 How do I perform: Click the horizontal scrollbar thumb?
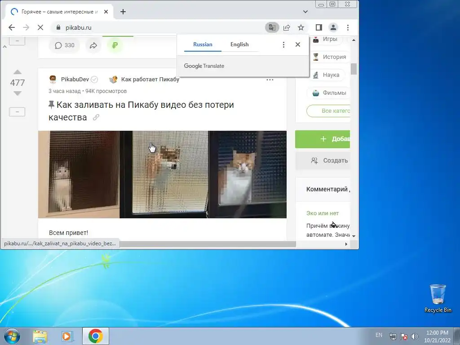208,244
